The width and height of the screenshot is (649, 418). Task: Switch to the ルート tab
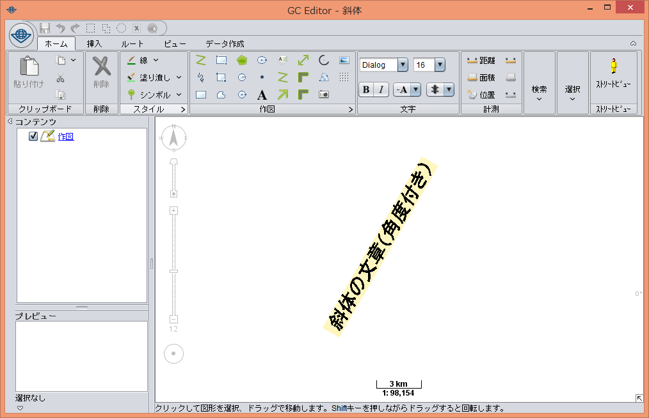tap(132, 43)
